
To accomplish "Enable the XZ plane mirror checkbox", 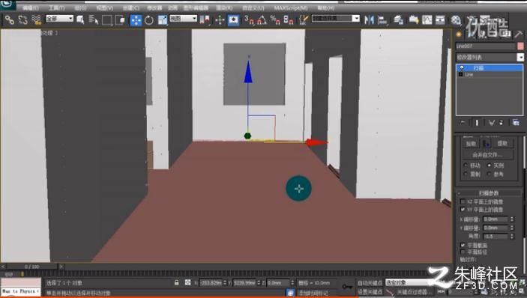I will point(463,201).
